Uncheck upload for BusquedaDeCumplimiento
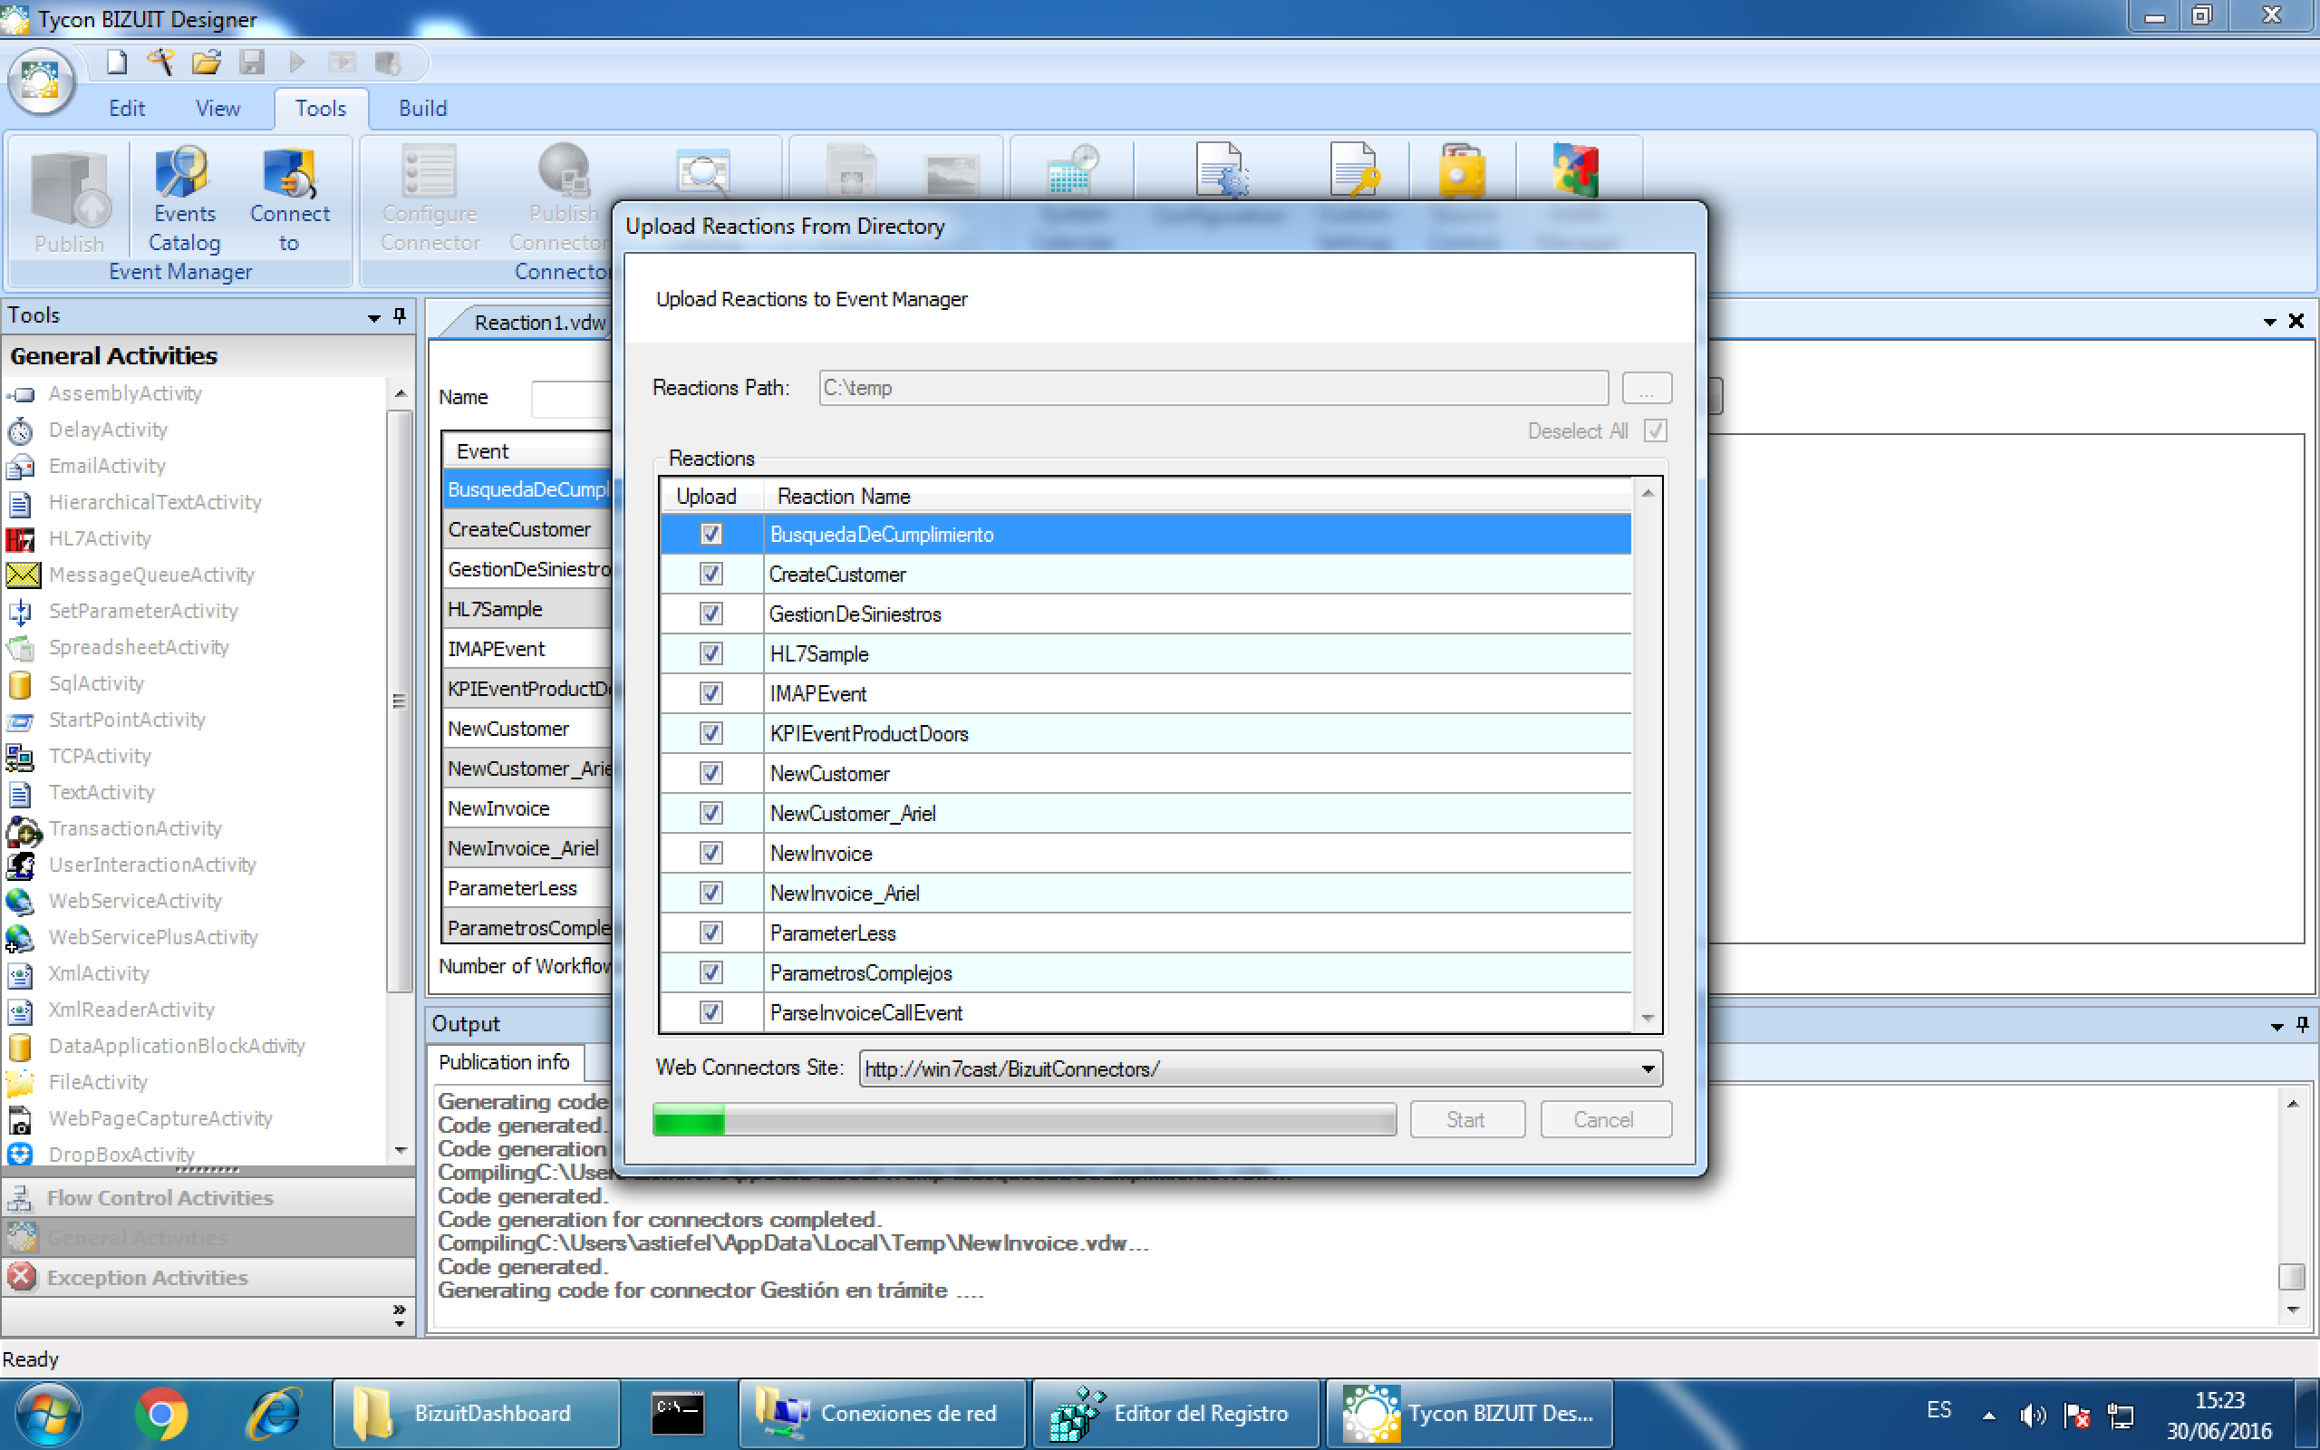This screenshot has width=2320, height=1450. 710,534
